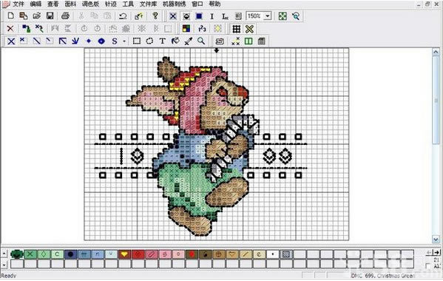The width and height of the screenshot is (443, 281).
Task: Click the print icon in toolbar
Action: point(65,16)
